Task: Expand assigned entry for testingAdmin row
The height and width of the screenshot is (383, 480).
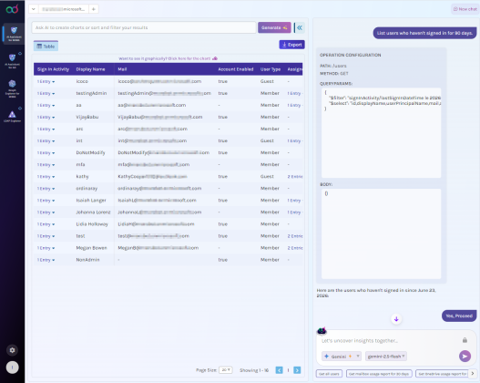Action: click(295, 93)
